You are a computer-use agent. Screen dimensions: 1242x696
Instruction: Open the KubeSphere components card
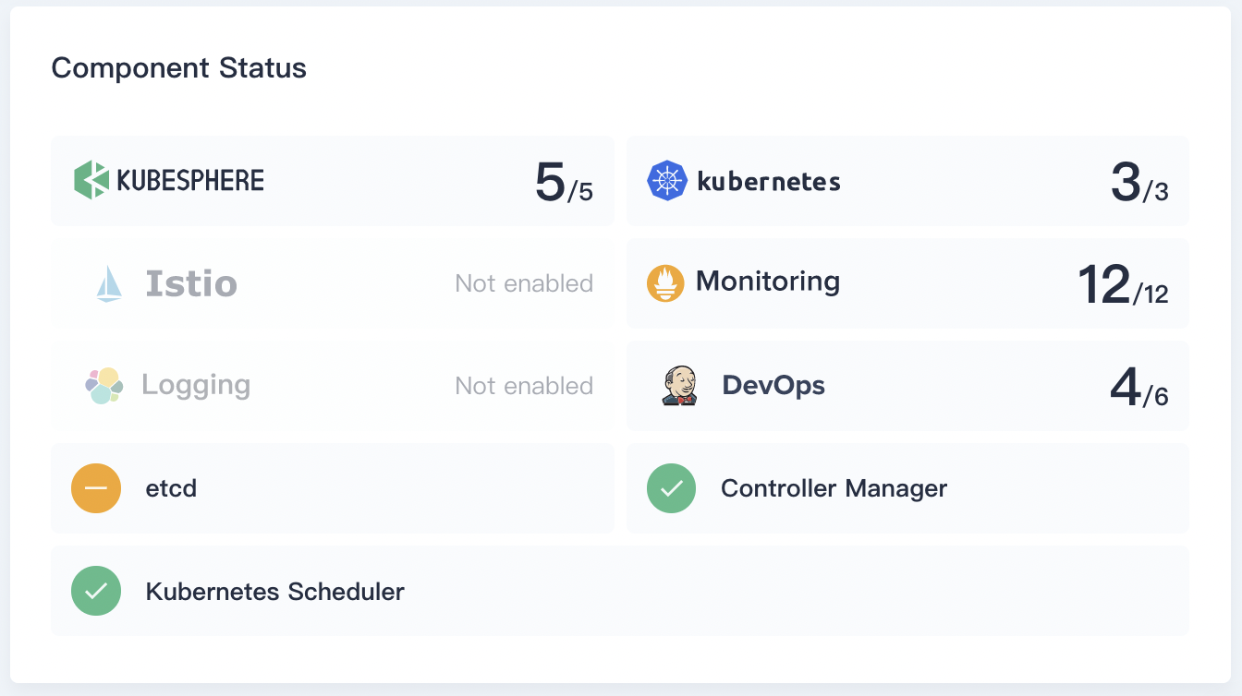click(x=333, y=180)
